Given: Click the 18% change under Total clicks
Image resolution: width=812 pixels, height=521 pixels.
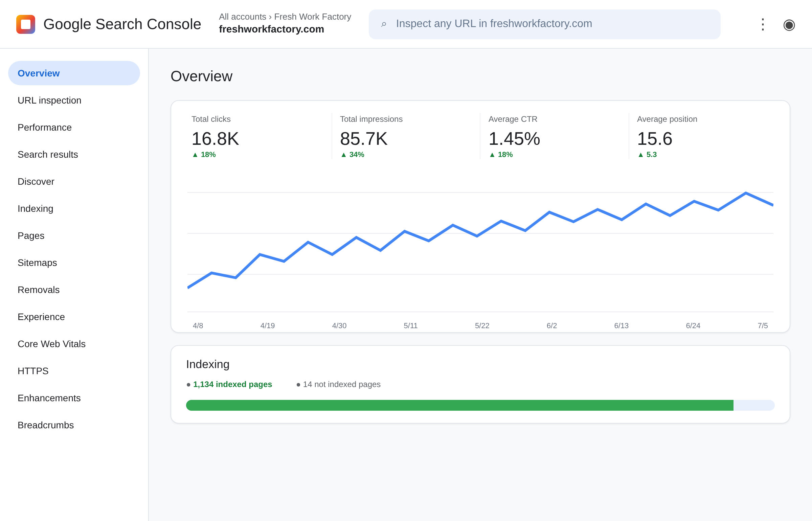Looking at the screenshot, I should [x=204, y=155].
